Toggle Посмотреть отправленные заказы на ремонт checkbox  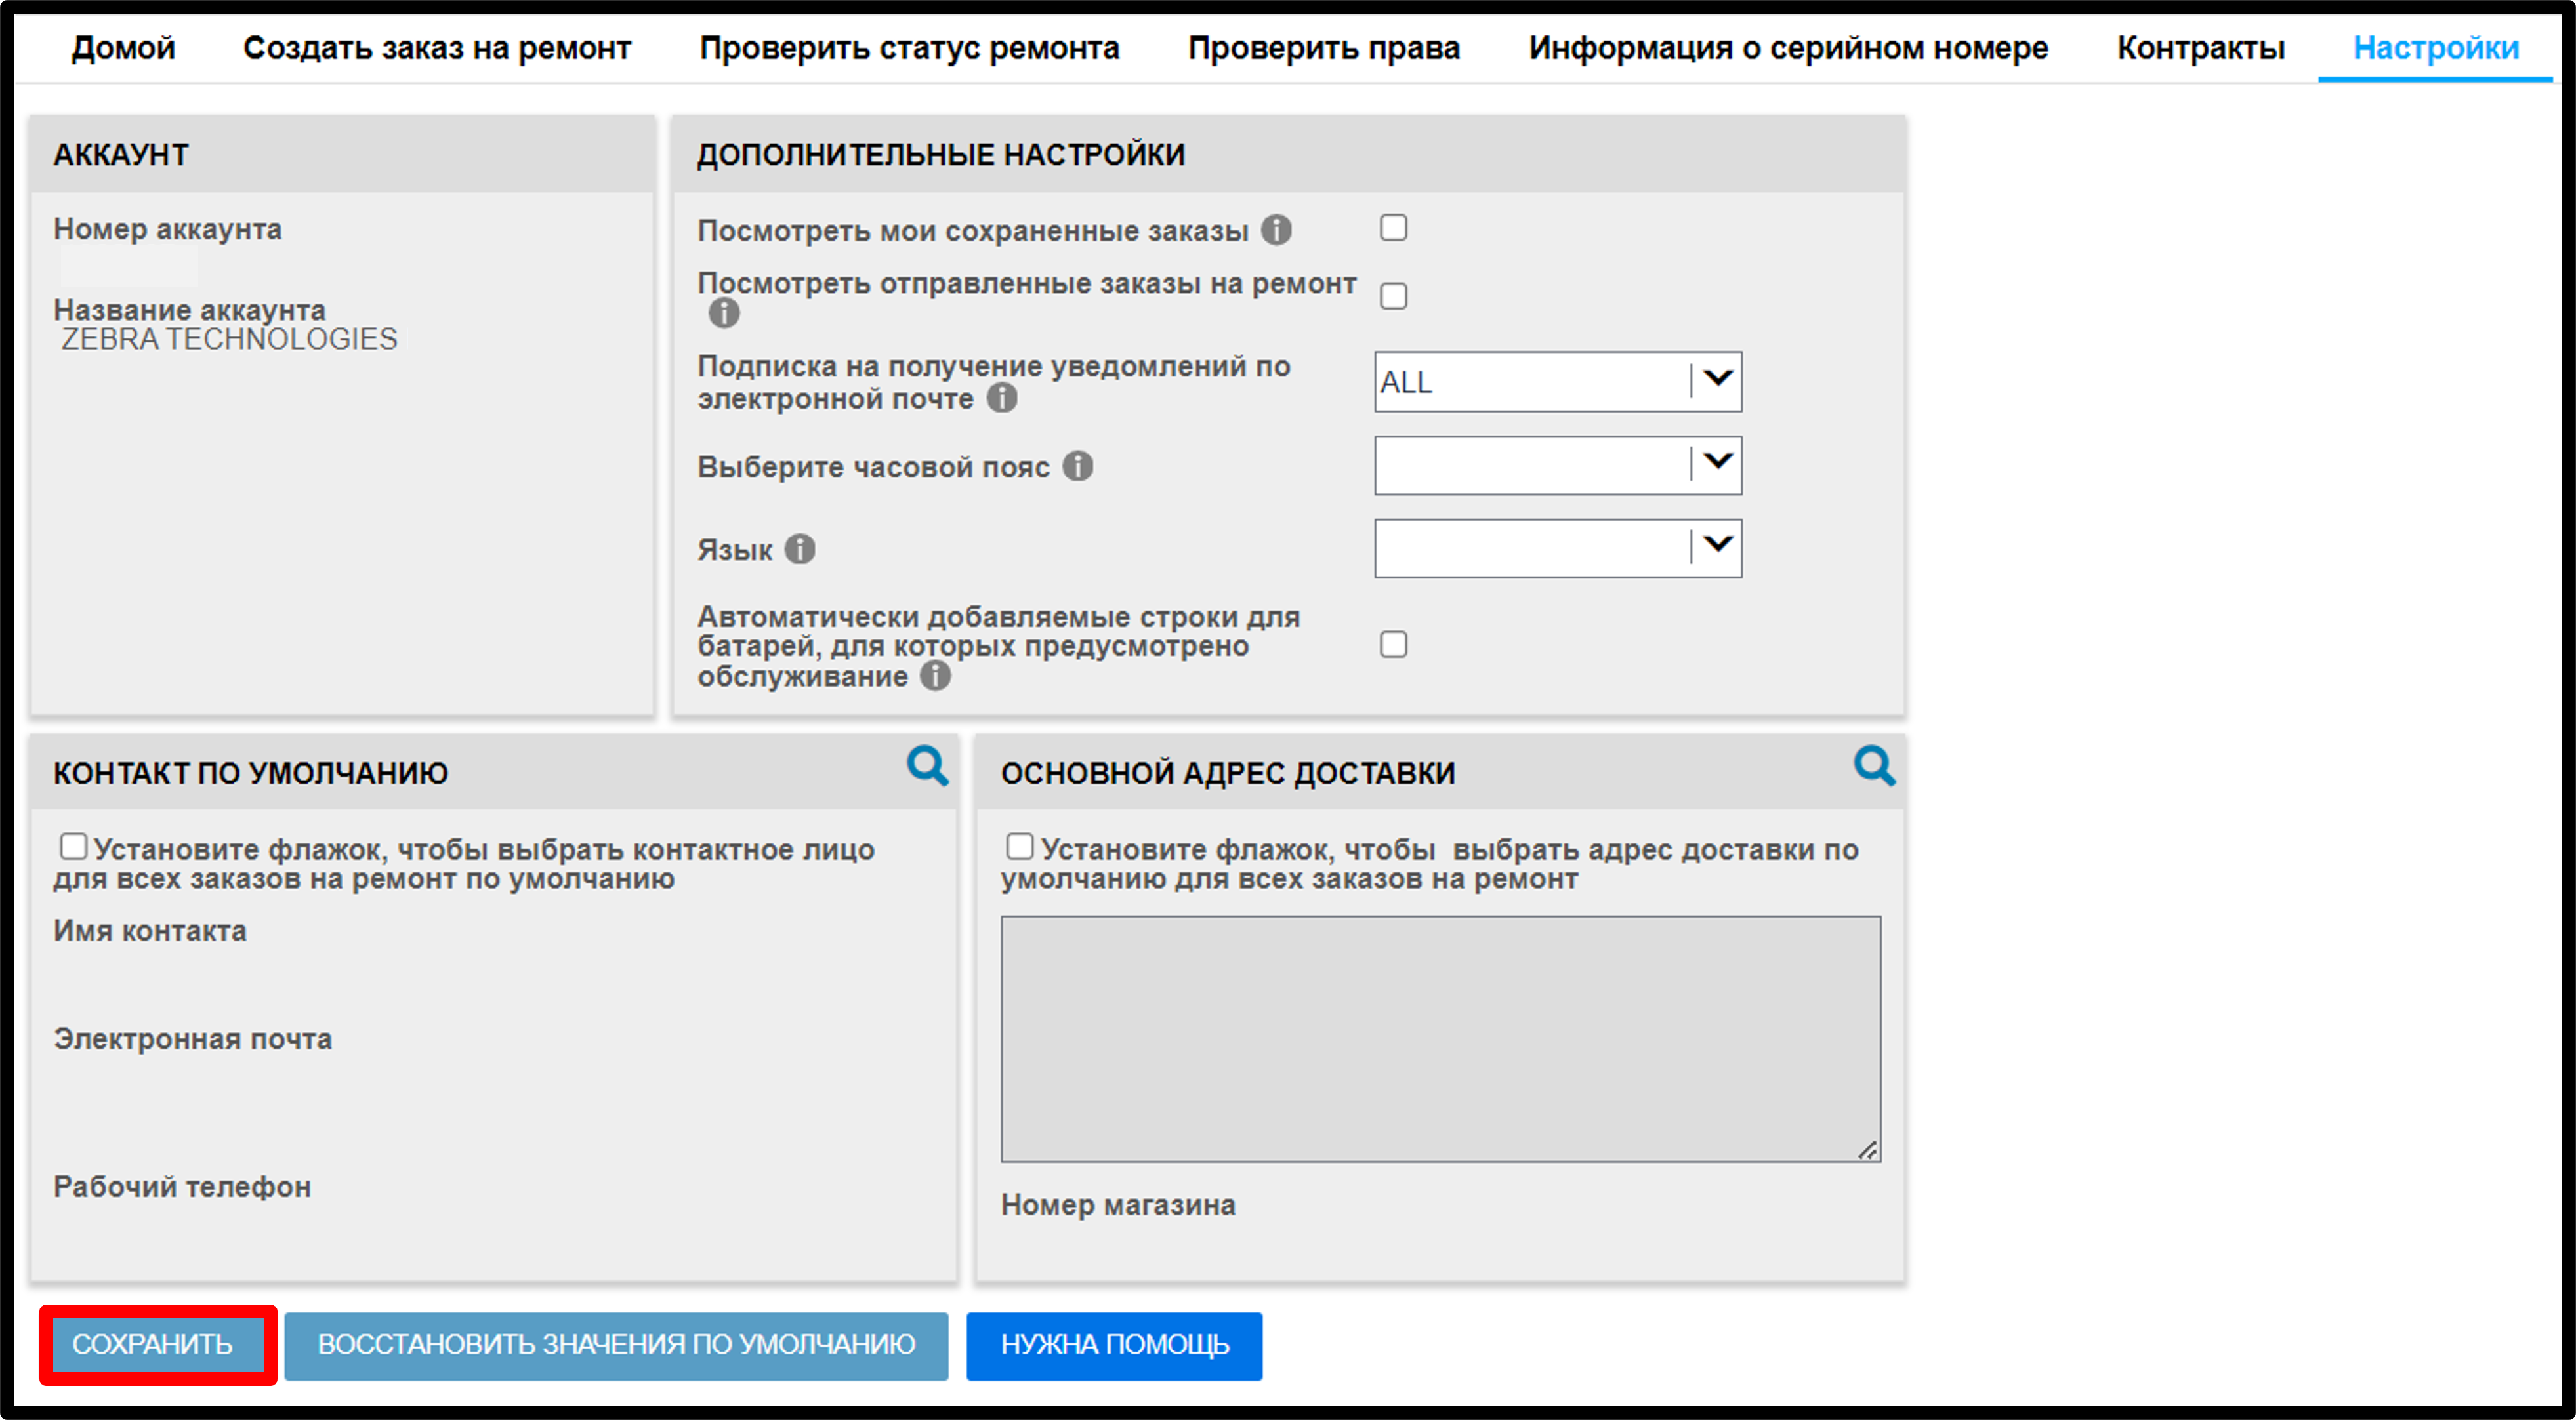tap(1393, 297)
